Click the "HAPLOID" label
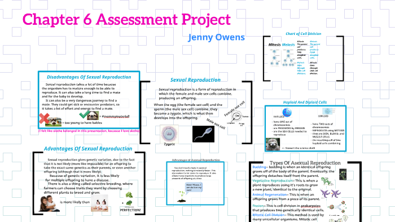This screenshot has width=395, height=222. (x=279, y=117)
